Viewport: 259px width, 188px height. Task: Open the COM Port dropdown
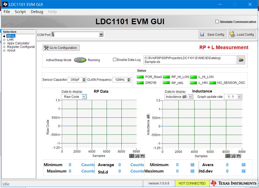(101, 34)
